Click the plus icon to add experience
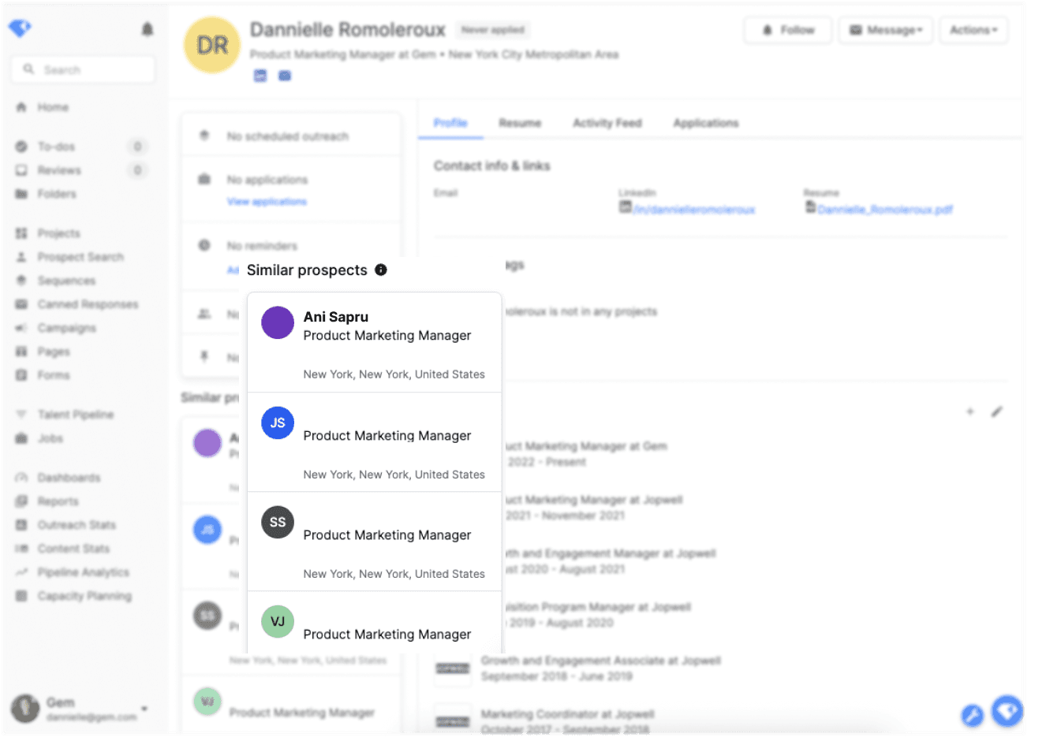 970,411
